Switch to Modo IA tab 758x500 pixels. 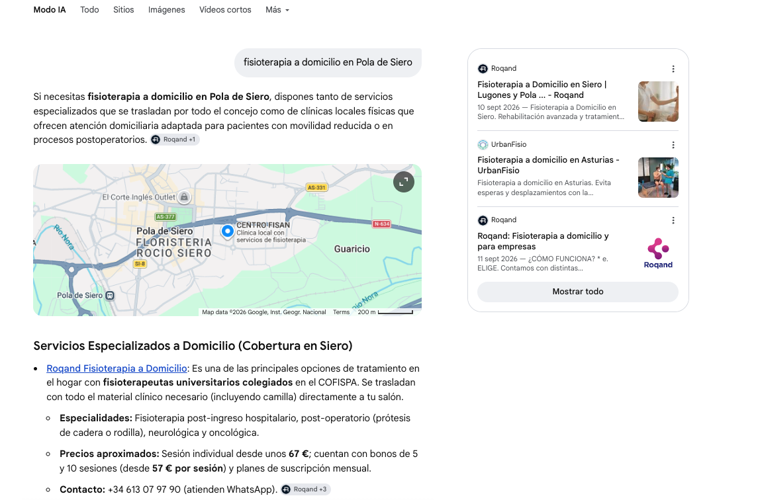point(49,10)
